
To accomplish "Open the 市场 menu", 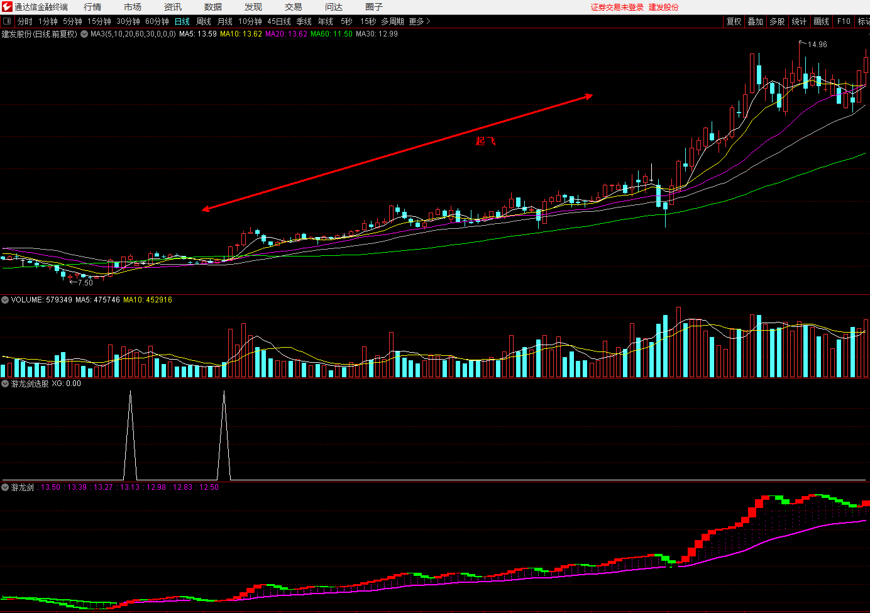I will coord(133,7).
